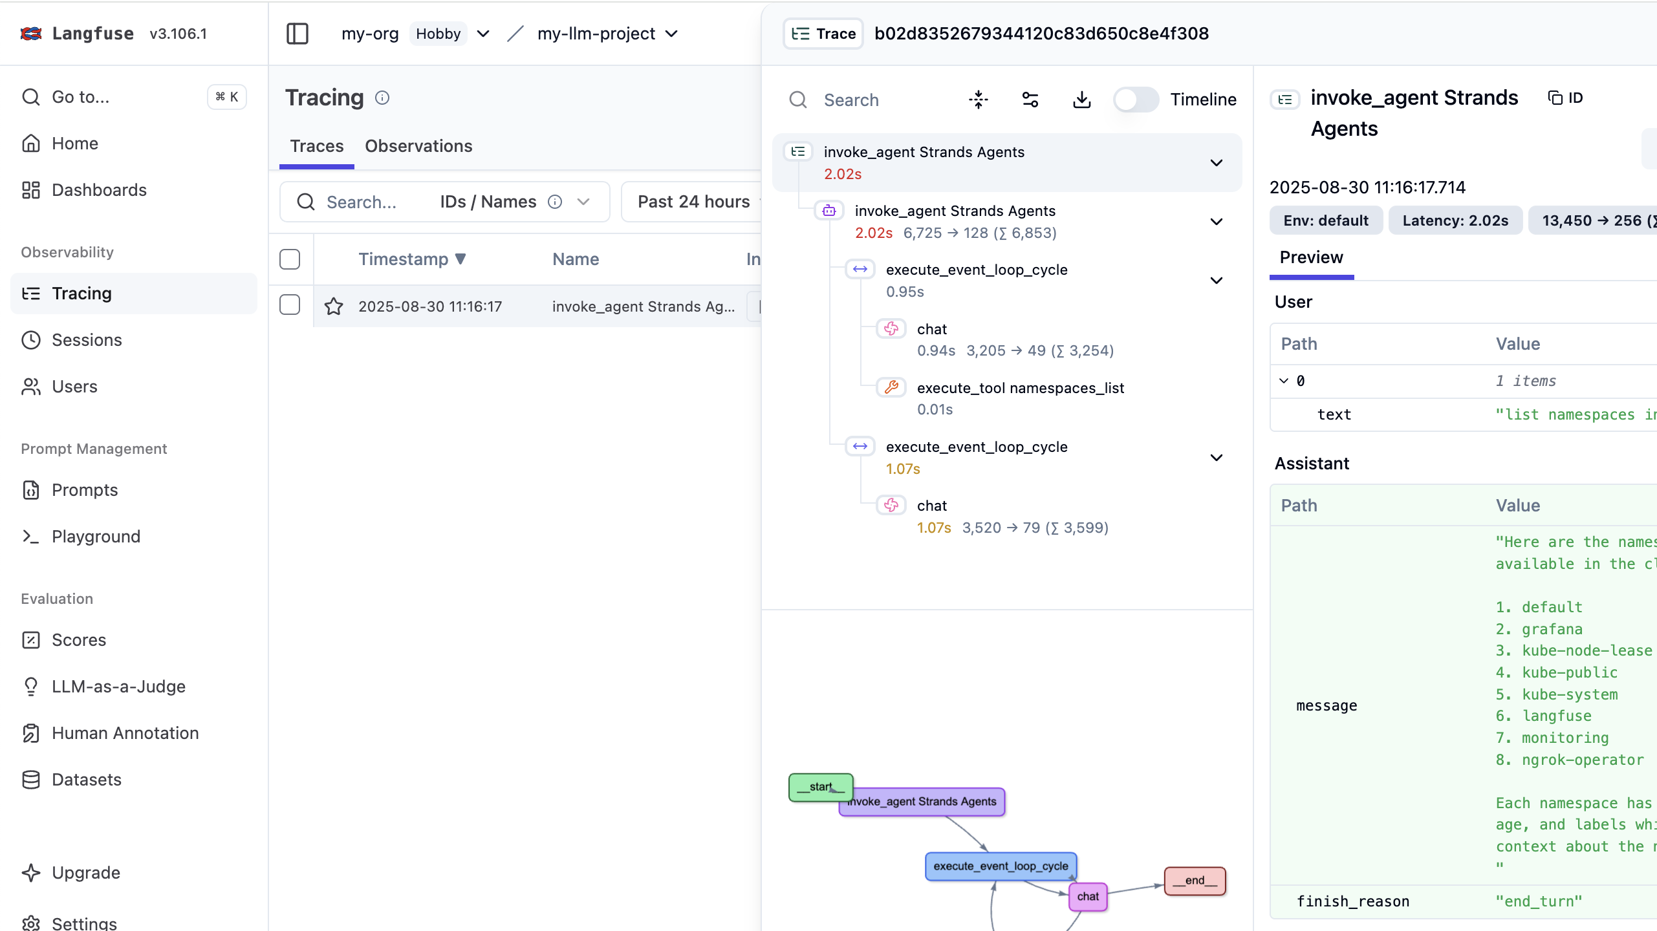Check the 2025-08-30 11:16:17 trace row checkbox

[x=290, y=305]
